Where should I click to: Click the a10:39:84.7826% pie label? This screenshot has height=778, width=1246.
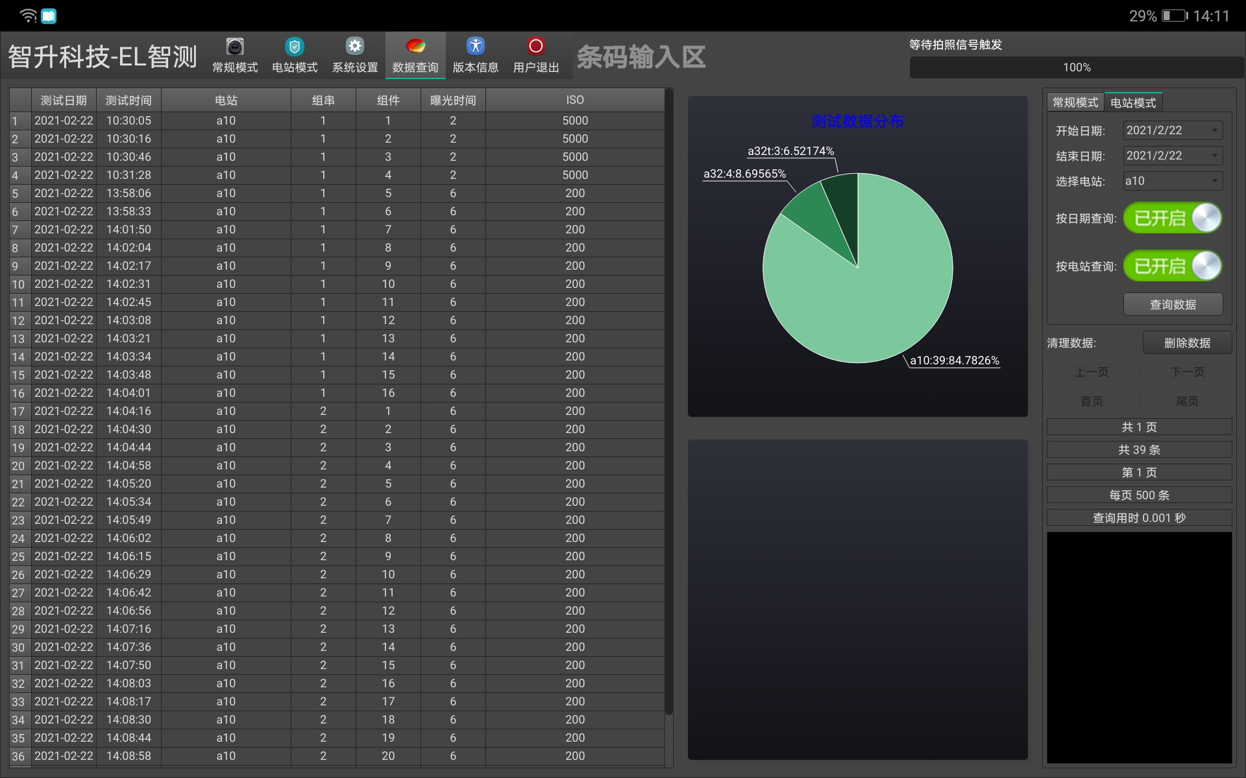coord(955,360)
